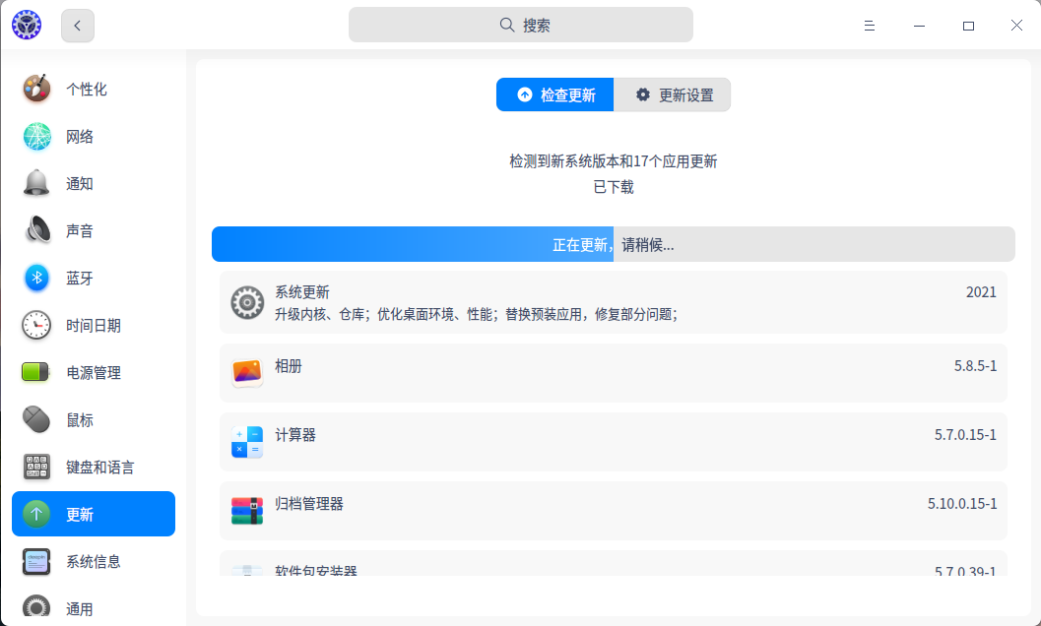Maximize the Control Center window
This screenshot has height=626, width=1041.
click(x=969, y=26)
